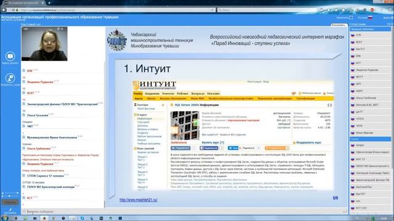The image size is (394, 221).
Task: Click the message icon beside 'Ольга Гуськова'
Action: (x=24, y=115)
